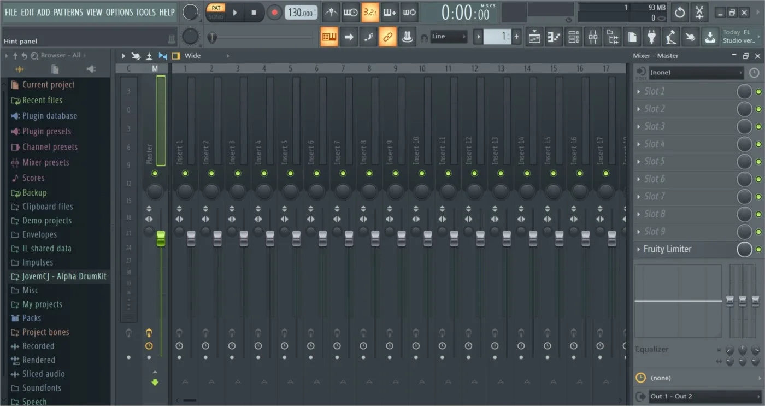
Task: Enable wait for input to start playing
Action: pos(351,12)
